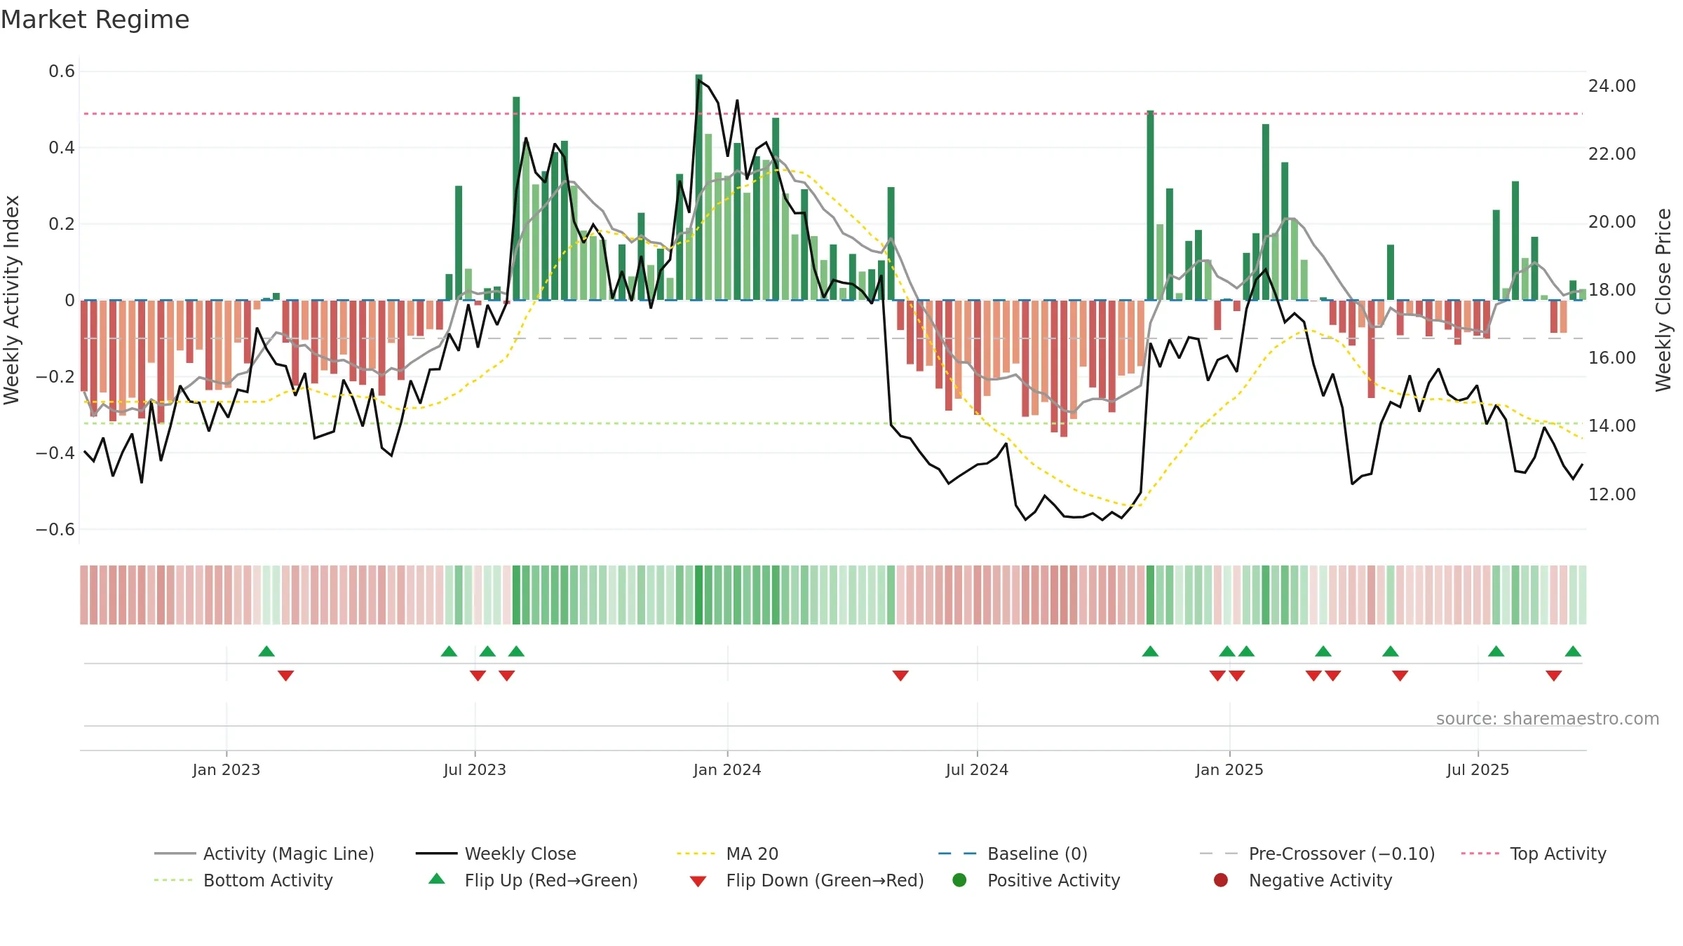Image resolution: width=1683 pixels, height=946 pixels.
Task: Toggle the MA 20 legend entry
Action: click(x=727, y=854)
